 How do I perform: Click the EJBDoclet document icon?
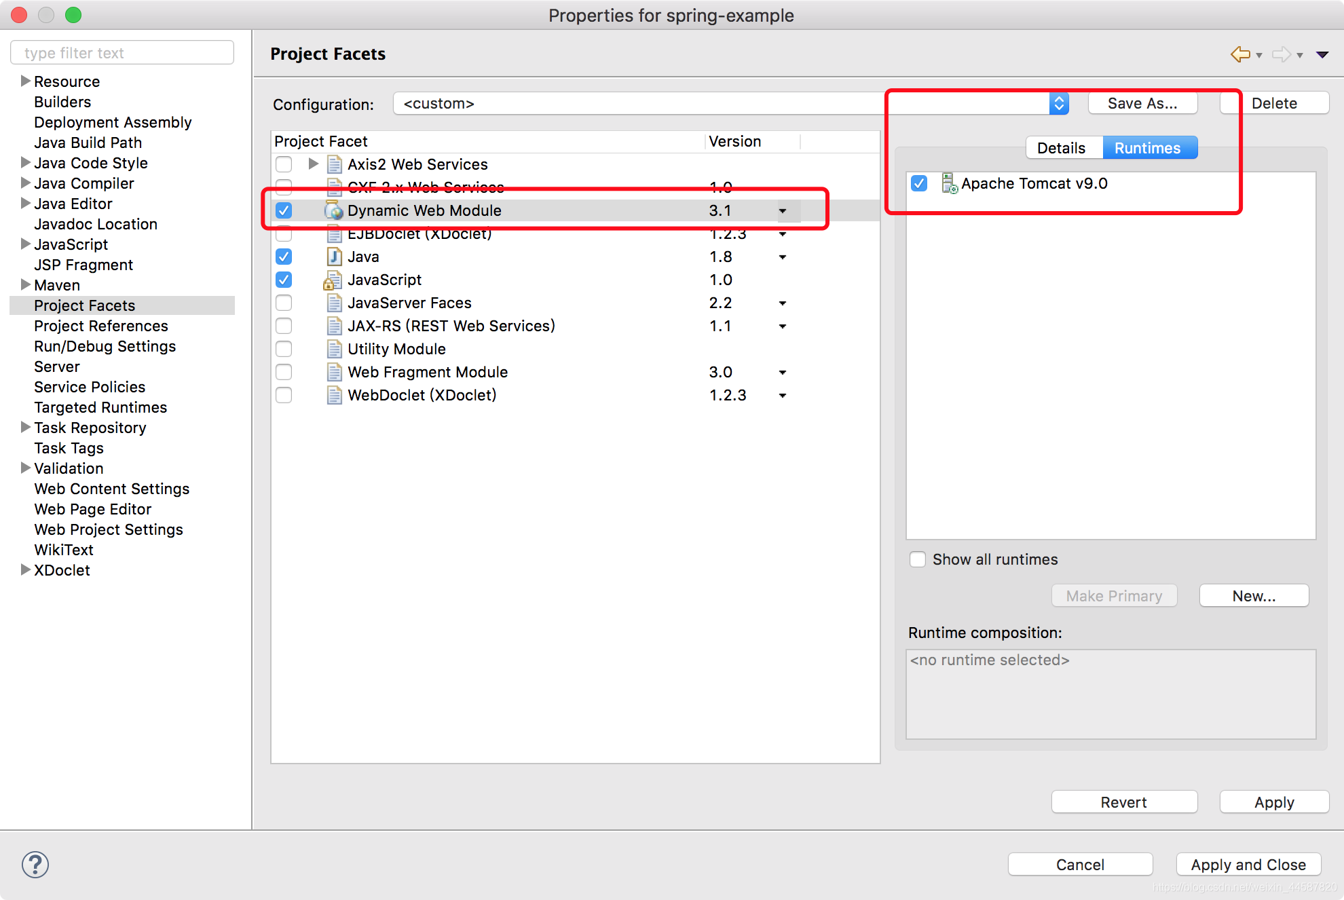pyautogui.click(x=334, y=235)
